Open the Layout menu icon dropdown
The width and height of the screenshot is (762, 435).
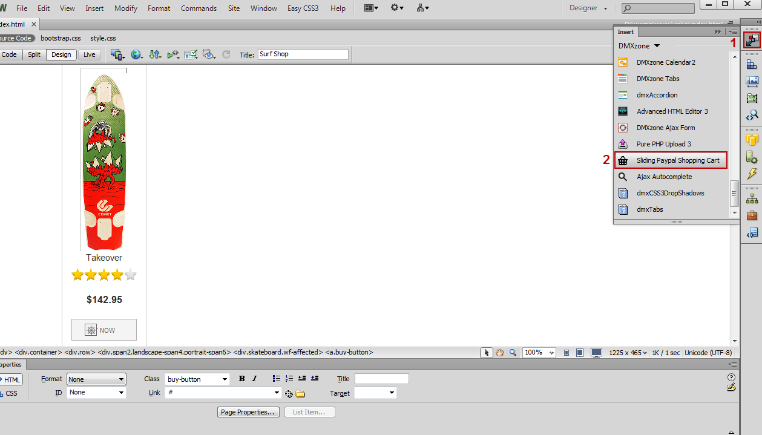(x=371, y=8)
